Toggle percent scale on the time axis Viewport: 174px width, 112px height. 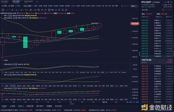coord(134,102)
